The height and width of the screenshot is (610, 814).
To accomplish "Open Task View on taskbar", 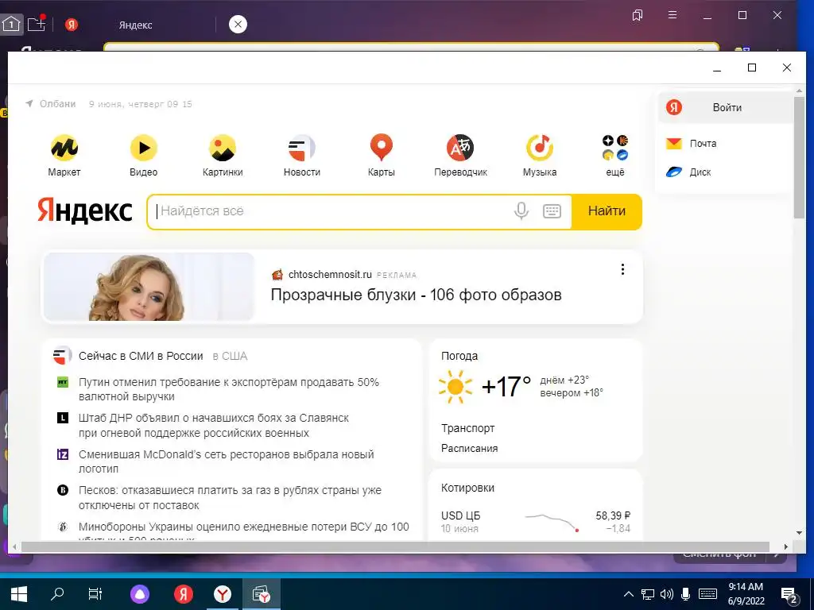I will coord(95,594).
